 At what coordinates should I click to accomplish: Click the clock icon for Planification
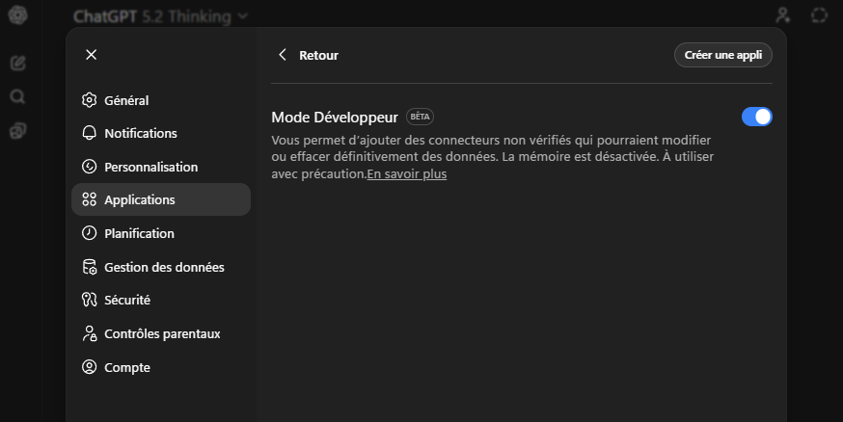(x=90, y=233)
